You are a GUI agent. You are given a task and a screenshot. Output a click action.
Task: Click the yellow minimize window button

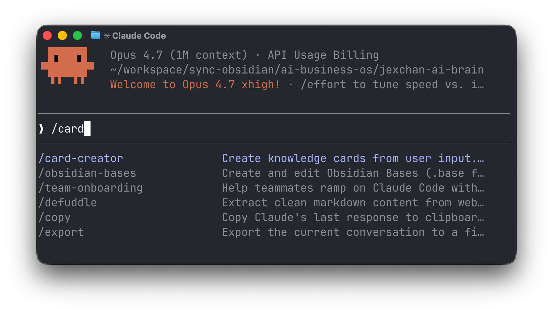[62, 35]
